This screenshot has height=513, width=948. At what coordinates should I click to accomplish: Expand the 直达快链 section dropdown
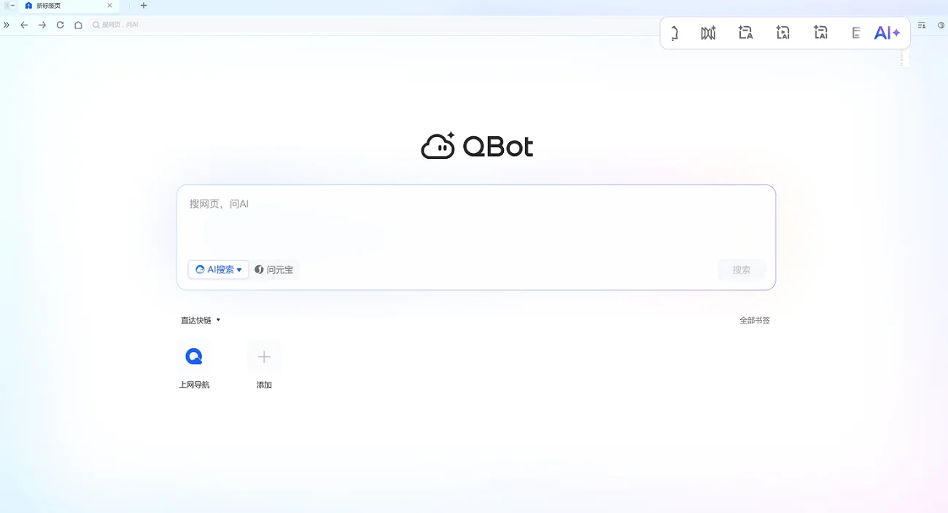[217, 320]
